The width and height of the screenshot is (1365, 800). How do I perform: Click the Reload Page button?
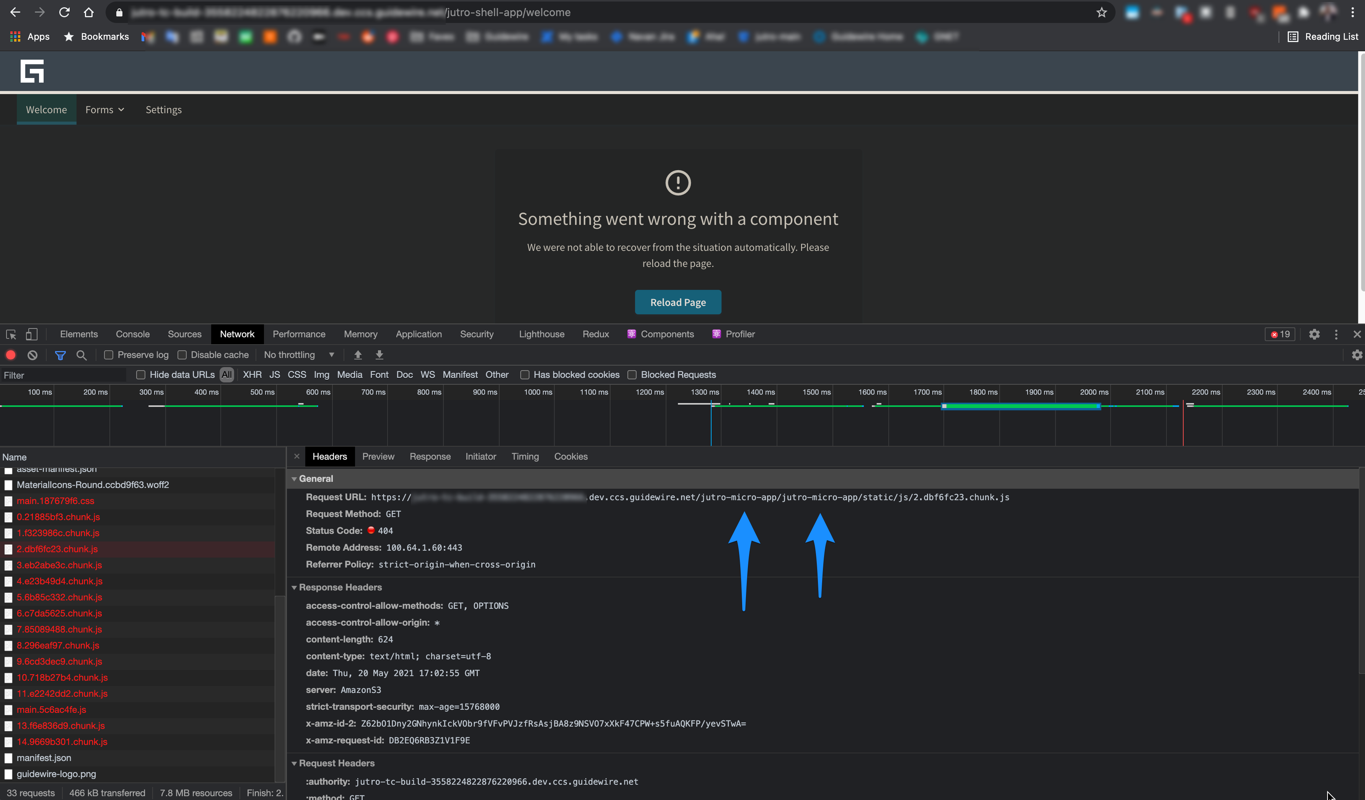point(678,302)
